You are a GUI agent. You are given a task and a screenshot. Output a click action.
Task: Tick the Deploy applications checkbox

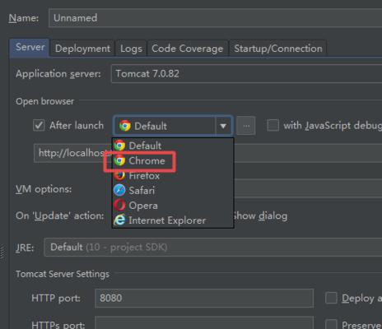point(331,298)
